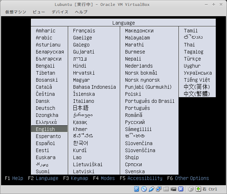Select Amharic at top of list
The height and width of the screenshot is (194, 227).
tap(46, 31)
